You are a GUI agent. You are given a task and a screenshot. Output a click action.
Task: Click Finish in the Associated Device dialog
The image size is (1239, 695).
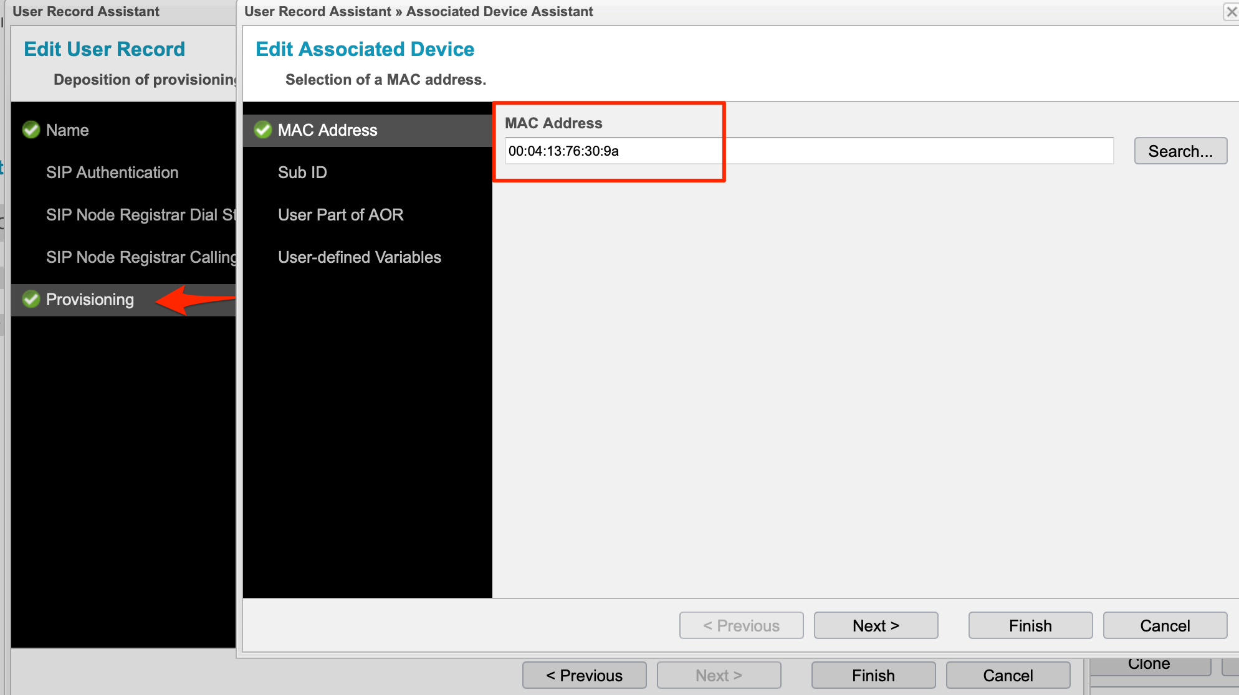[1030, 625]
